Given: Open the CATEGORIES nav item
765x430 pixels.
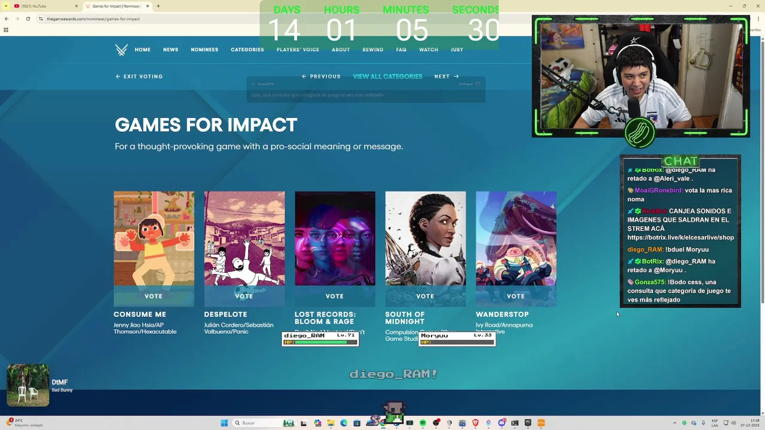Looking at the screenshot, I should coord(247,50).
